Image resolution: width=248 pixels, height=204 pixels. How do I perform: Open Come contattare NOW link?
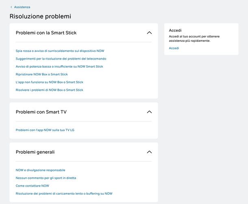tap(32, 186)
